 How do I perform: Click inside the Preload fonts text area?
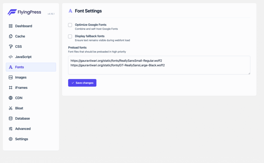pyautogui.click(x=159, y=65)
